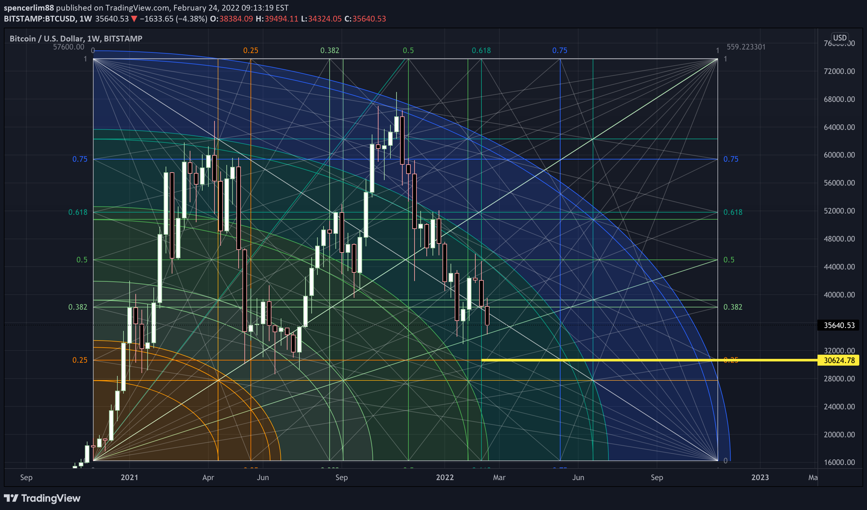Click 72000.00 on the price axis
Screen dimensions: 867x510
pyautogui.click(x=839, y=71)
